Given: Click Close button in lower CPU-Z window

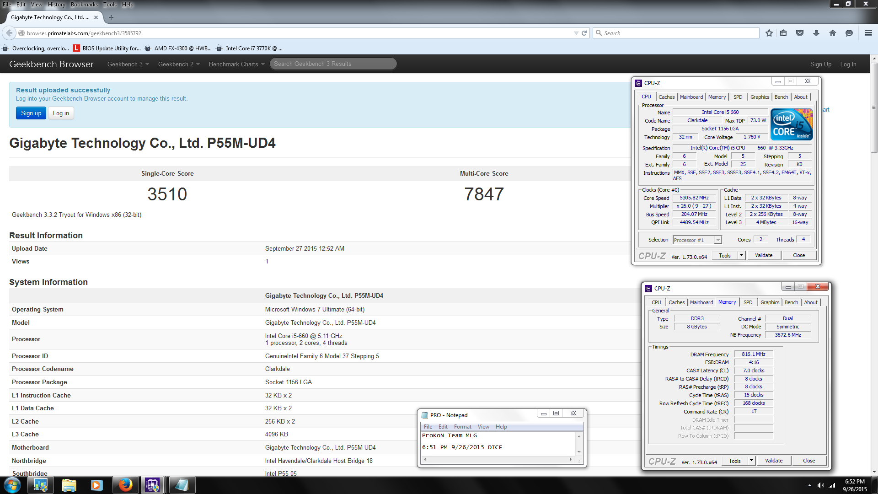Looking at the screenshot, I should (809, 461).
